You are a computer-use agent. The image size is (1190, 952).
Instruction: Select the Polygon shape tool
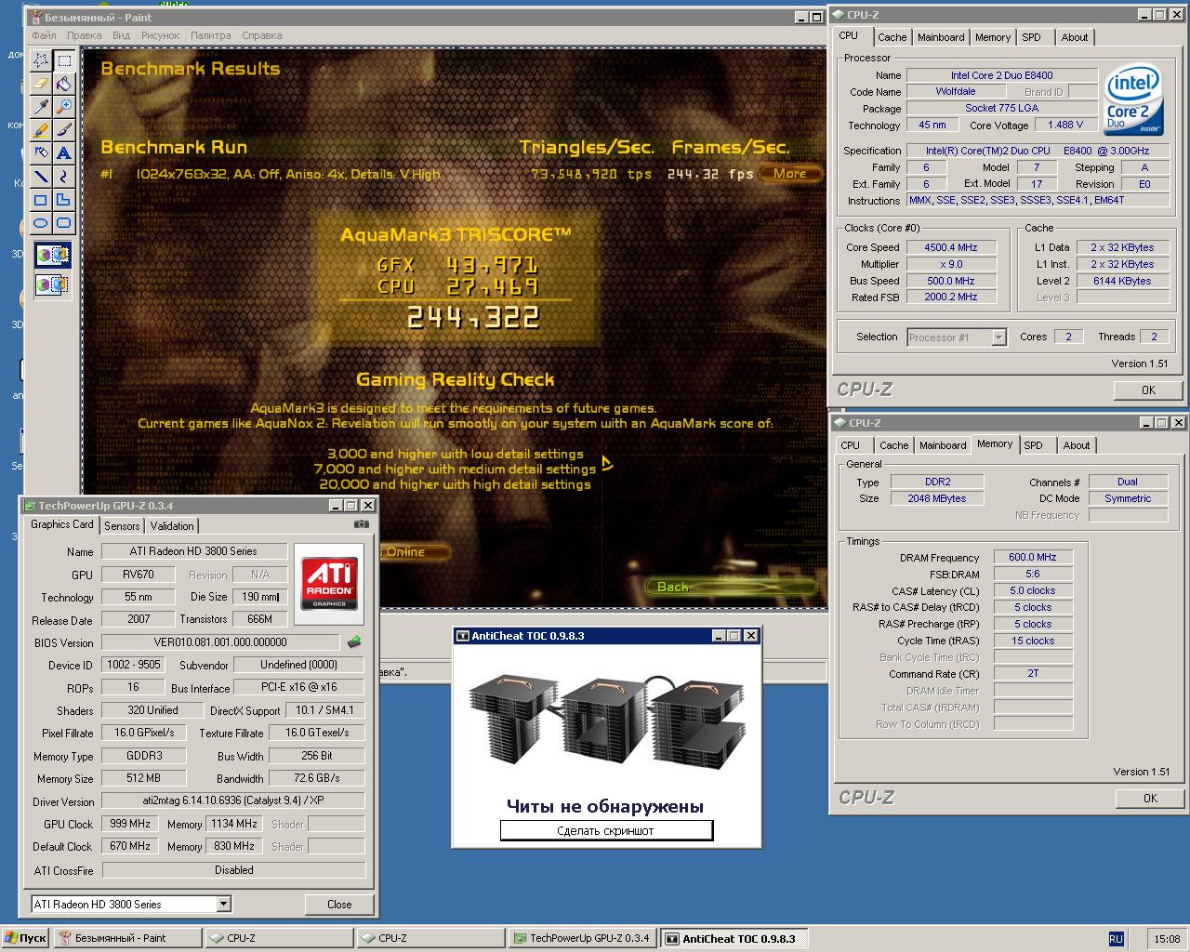(64, 200)
